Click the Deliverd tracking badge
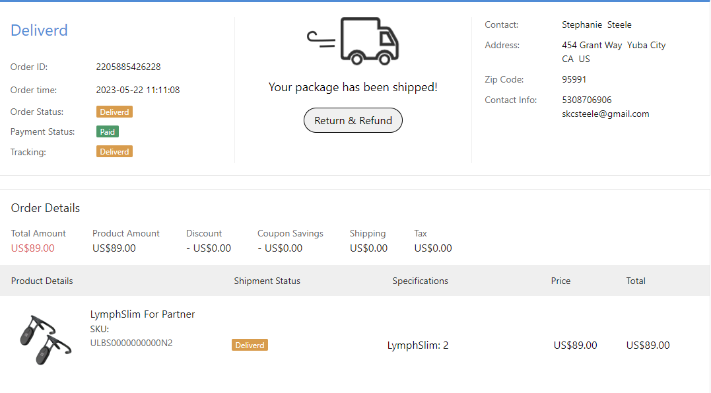The height and width of the screenshot is (393, 711). click(115, 152)
